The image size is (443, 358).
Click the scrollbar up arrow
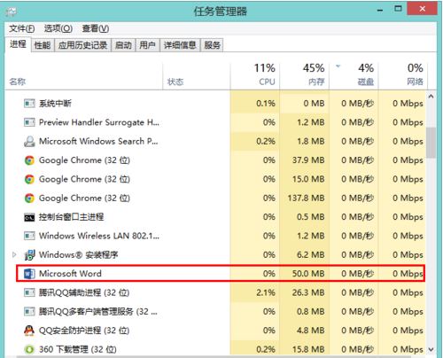pyautogui.click(x=431, y=97)
